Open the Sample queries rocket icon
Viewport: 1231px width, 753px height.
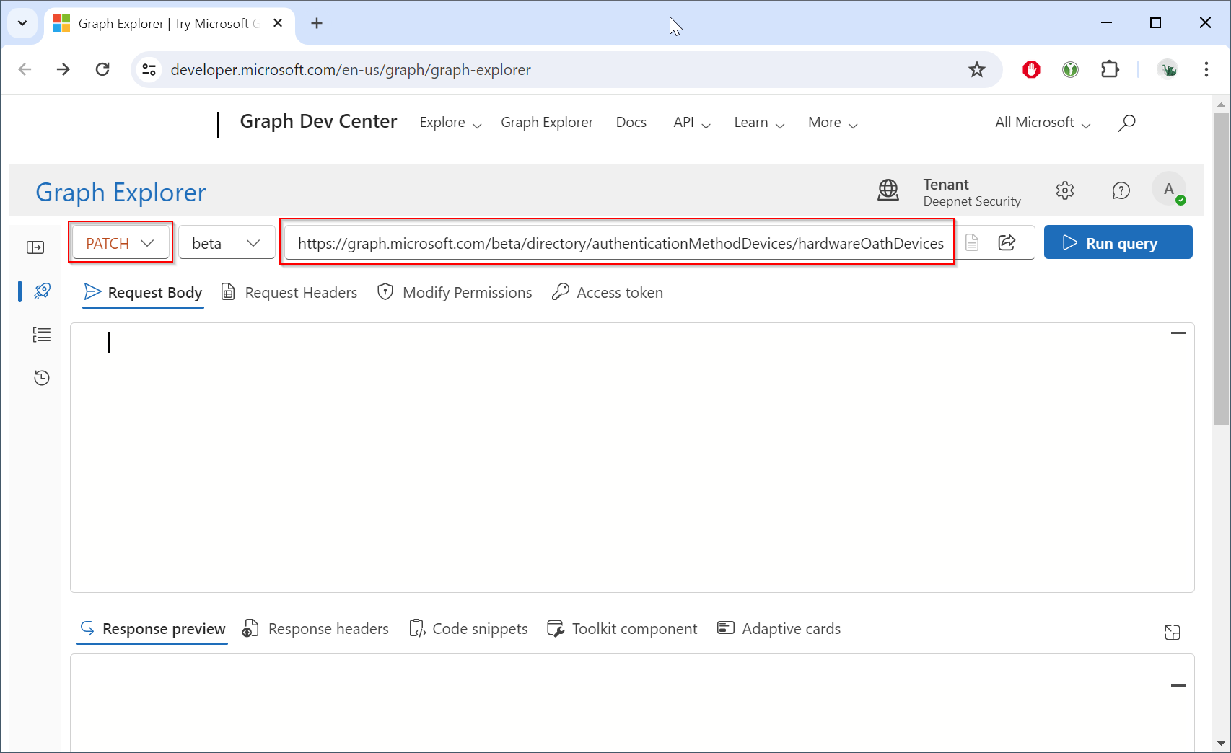click(x=42, y=291)
